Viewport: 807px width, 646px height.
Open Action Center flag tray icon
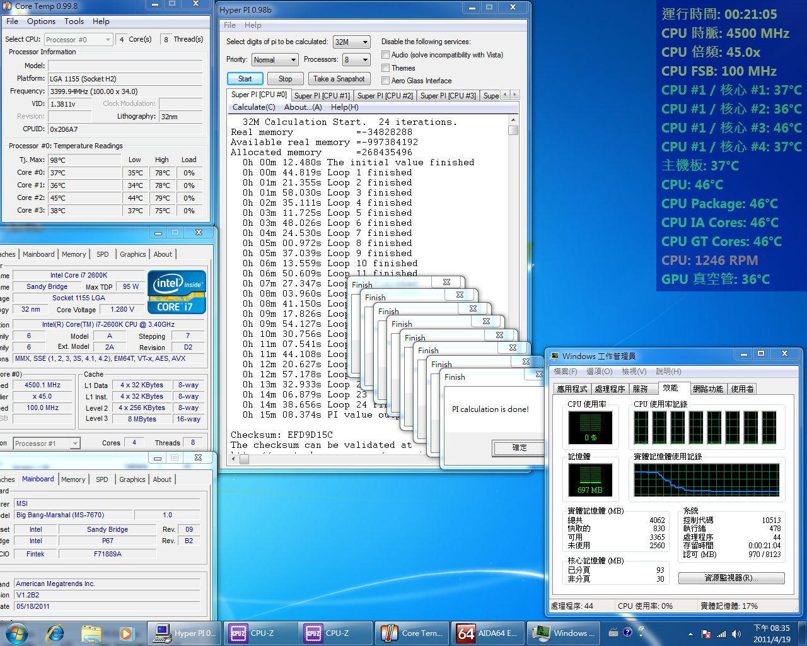[706, 634]
